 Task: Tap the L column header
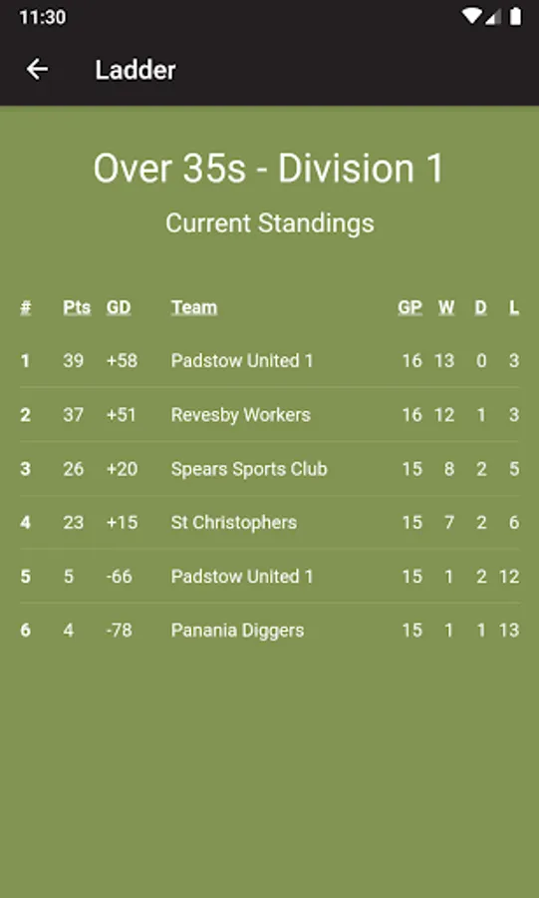(514, 307)
